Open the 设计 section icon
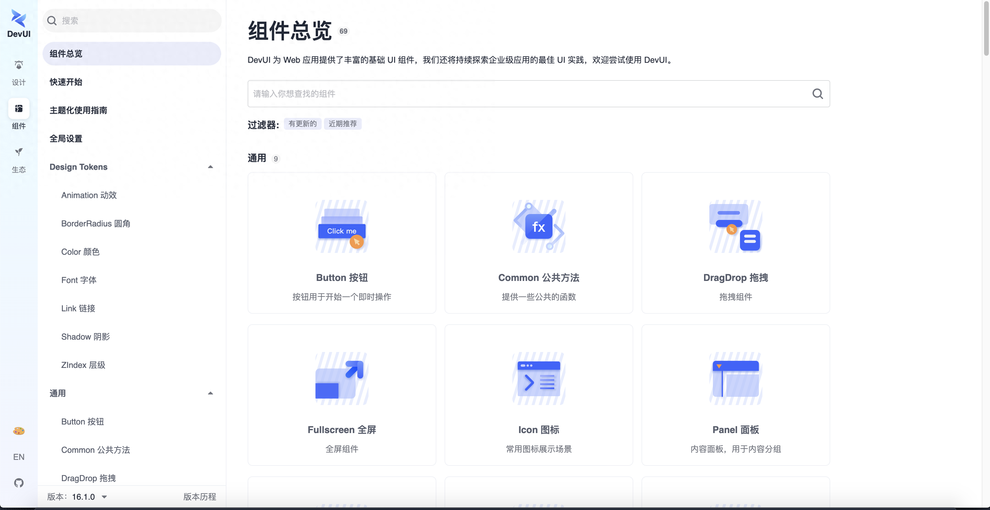 (x=19, y=65)
